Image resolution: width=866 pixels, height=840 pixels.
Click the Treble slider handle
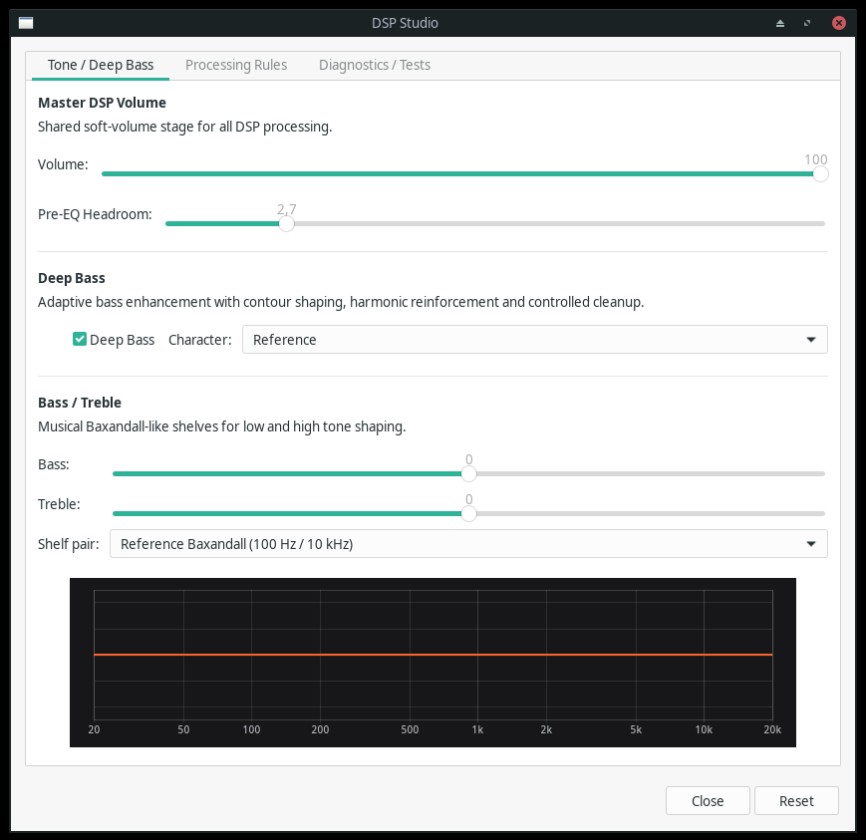(x=468, y=513)
